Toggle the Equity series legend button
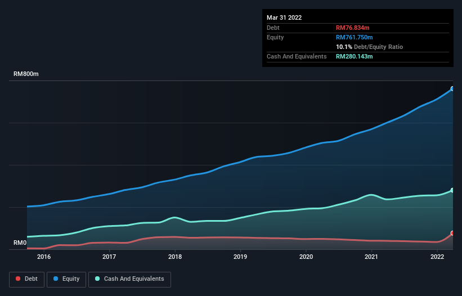The image size is (462, 296). coord(66,279)
